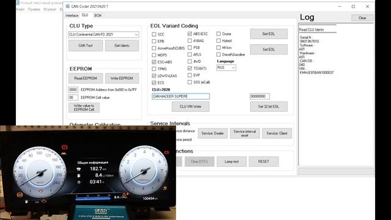Focus the EEPROM Address input field
The width and height of the screenshot is (391, 220).
pyautogui.click(x=73, y=90)
